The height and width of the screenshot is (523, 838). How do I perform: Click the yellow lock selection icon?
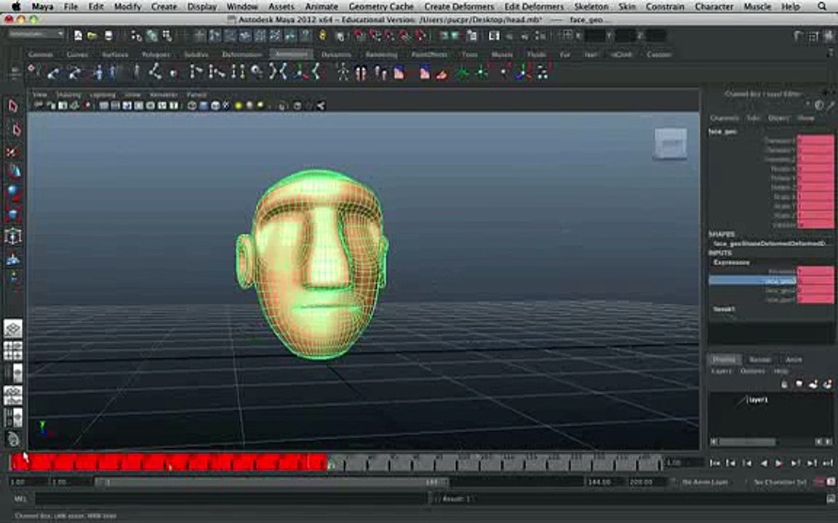point(322,36)
